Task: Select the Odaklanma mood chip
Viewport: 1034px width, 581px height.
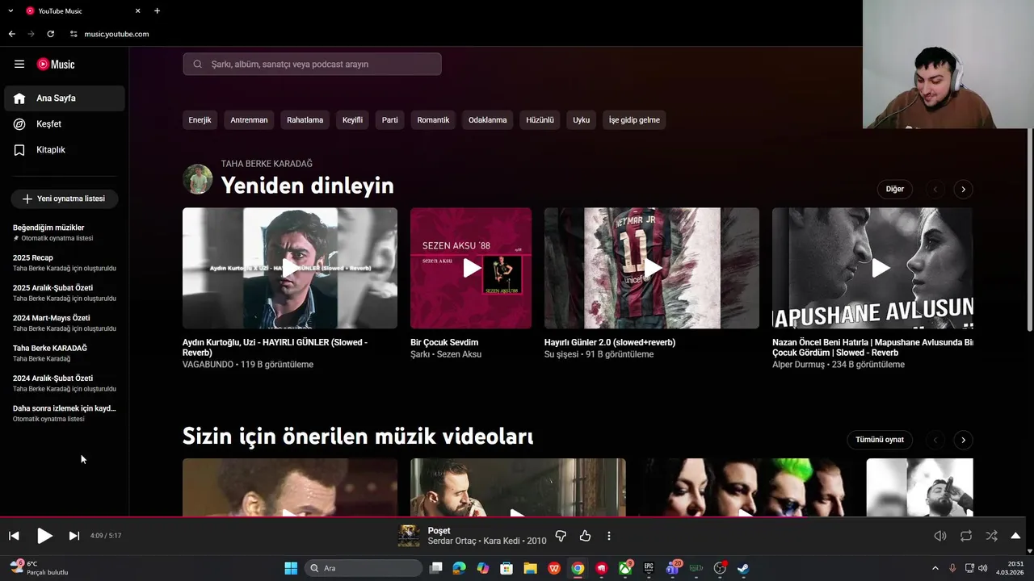Action: (x=488, y=120)
